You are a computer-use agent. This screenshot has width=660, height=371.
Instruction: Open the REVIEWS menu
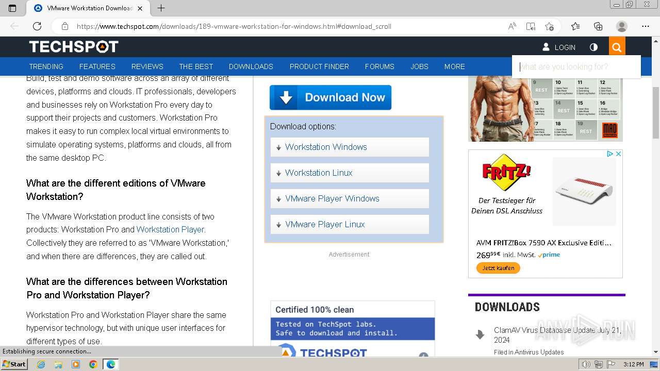tap(147, 66)
